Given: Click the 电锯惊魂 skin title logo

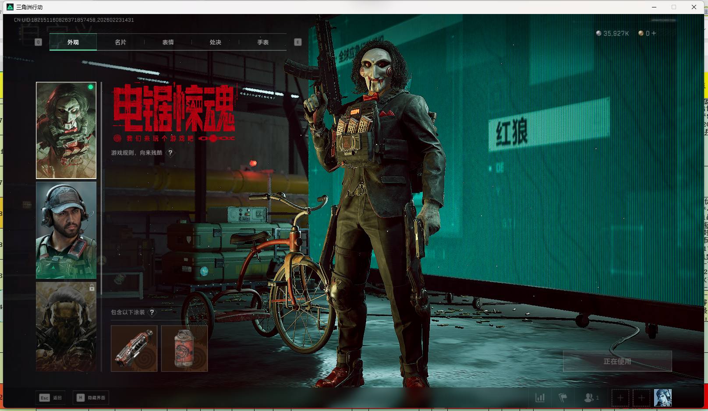Looking at the screenshot, I should pyautogui.click(x=174, y=109).
